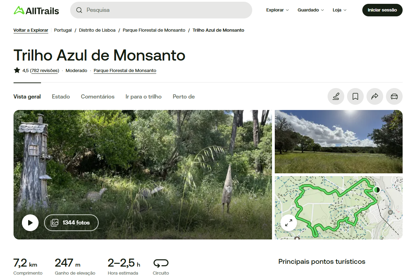Expand the Guardado dropdown menu

[311, 10]
